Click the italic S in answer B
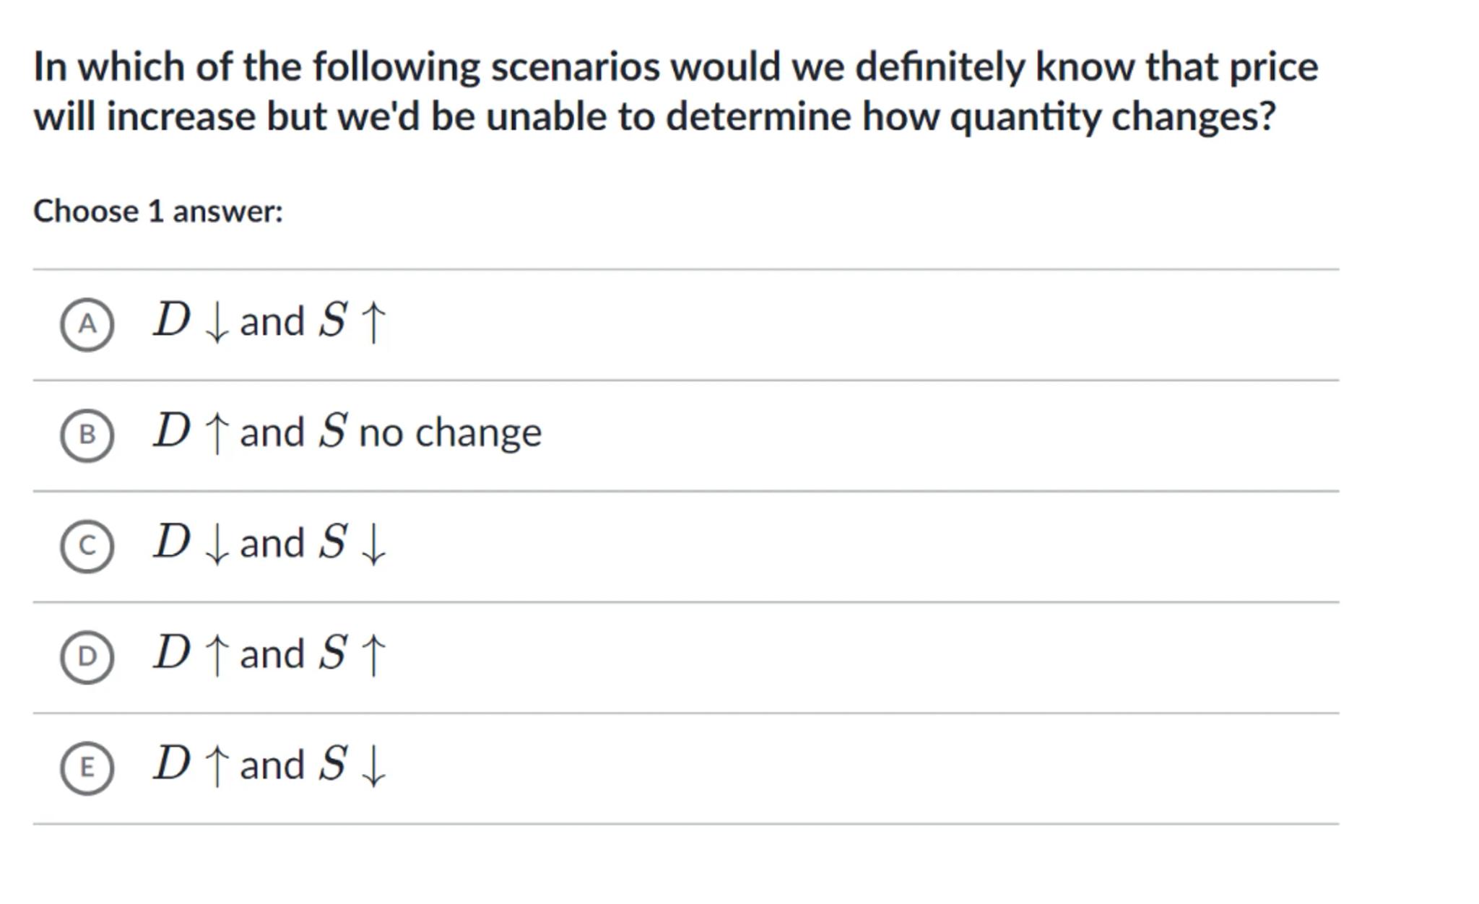The width and height of the screenshot is (1479, 904). (x=334, y=431)
